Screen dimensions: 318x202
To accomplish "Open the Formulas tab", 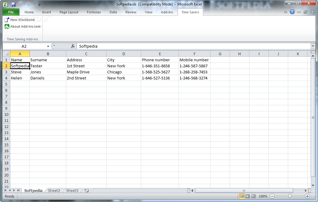I will pos(94,12).
